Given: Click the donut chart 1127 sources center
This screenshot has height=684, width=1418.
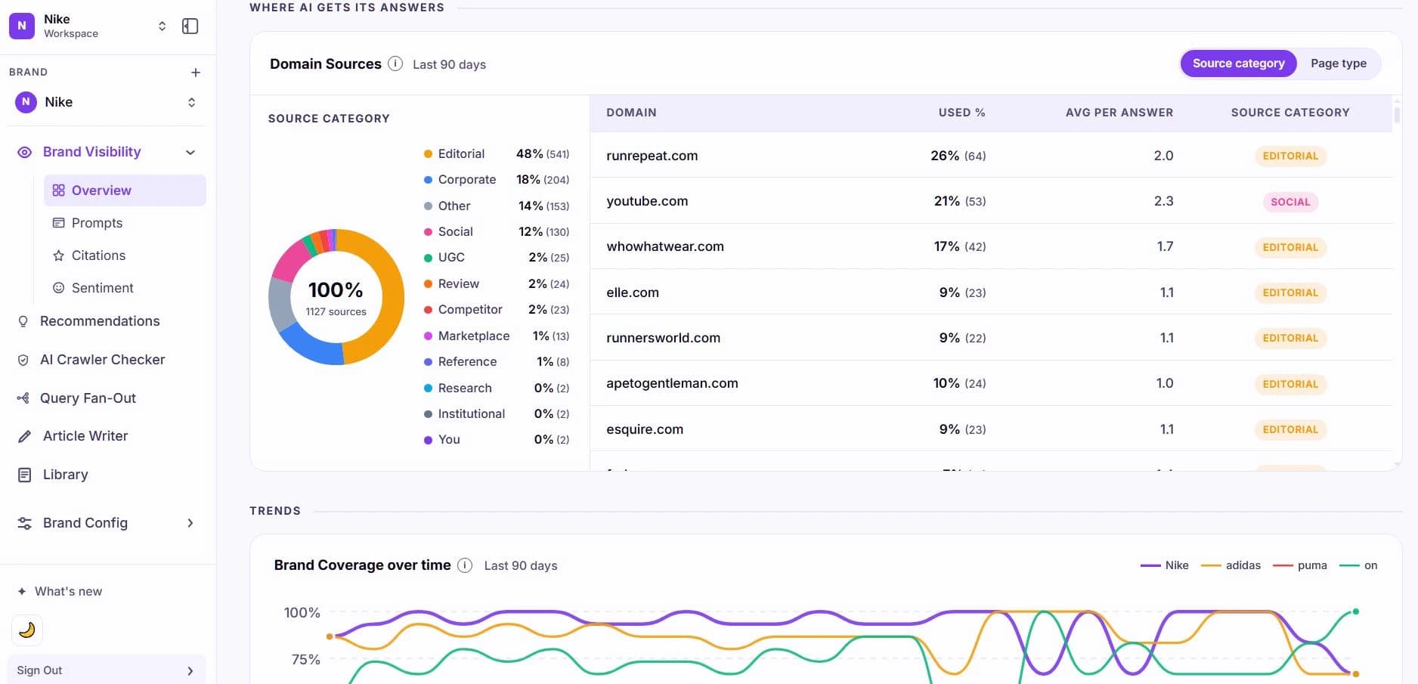Looking at the screenshot, I should pyautogui.click(x=336, y=298).
